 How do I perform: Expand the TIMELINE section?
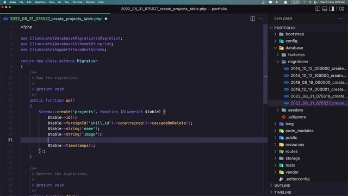coord(308,192)
